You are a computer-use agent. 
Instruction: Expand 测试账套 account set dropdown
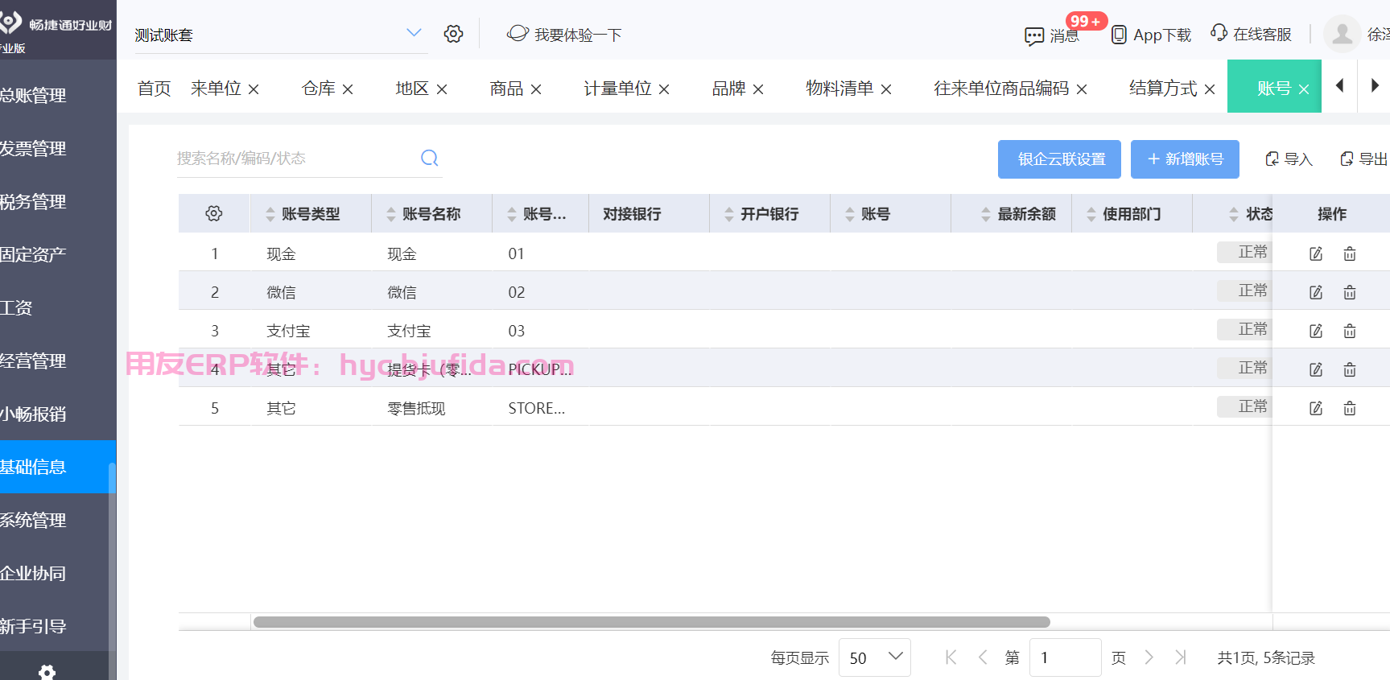point(414,33)
